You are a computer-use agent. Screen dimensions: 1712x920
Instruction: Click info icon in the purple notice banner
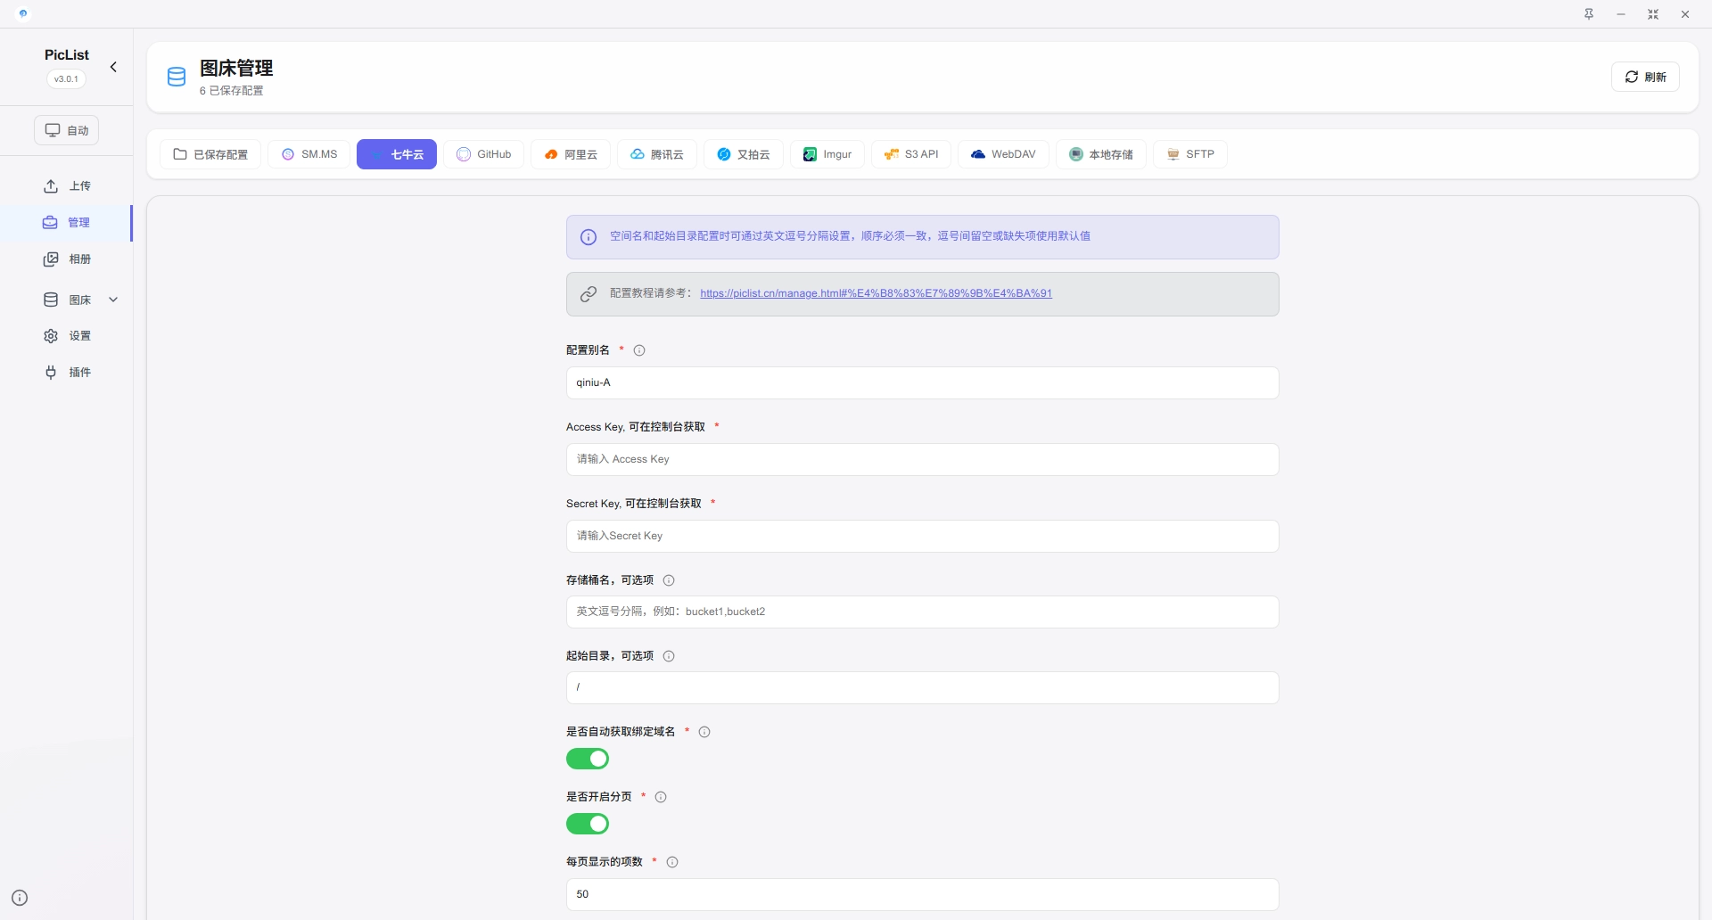click(x=588, y=237)
